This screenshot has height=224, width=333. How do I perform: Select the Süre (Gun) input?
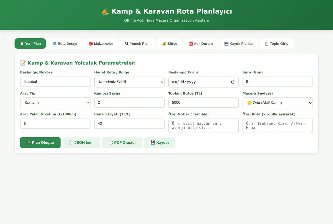(x=277, y=82)
